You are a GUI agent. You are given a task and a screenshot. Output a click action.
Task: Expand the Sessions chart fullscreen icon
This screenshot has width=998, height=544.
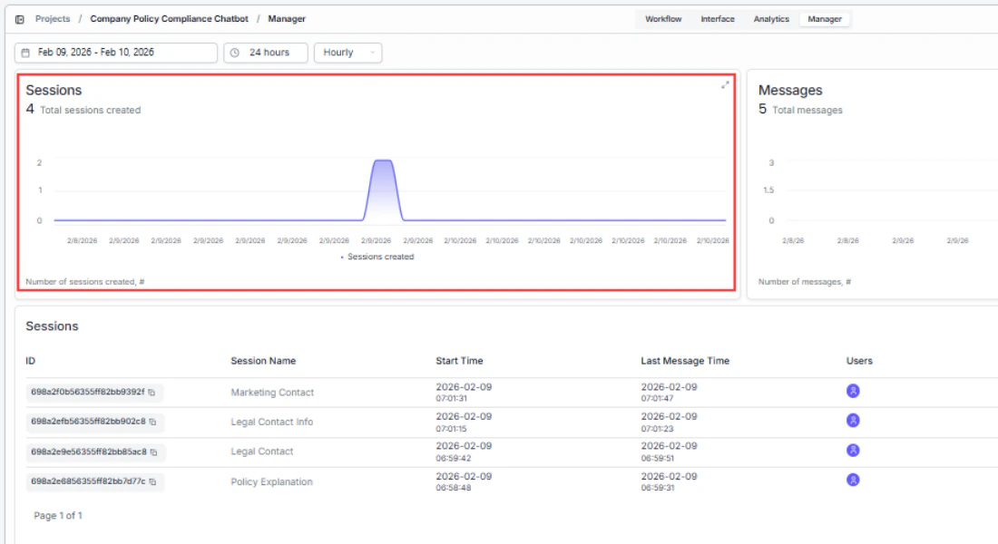pos(725,84)
